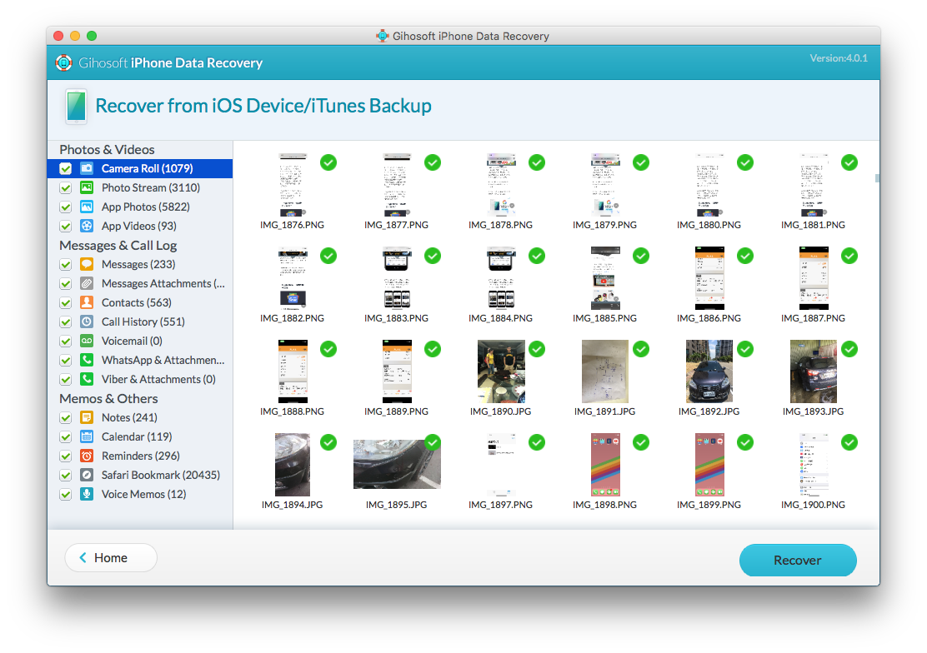The width and height of the screenshot is (927, 653).
Task: Click the Photo Stream category icon
Action: tap(87, 187)
